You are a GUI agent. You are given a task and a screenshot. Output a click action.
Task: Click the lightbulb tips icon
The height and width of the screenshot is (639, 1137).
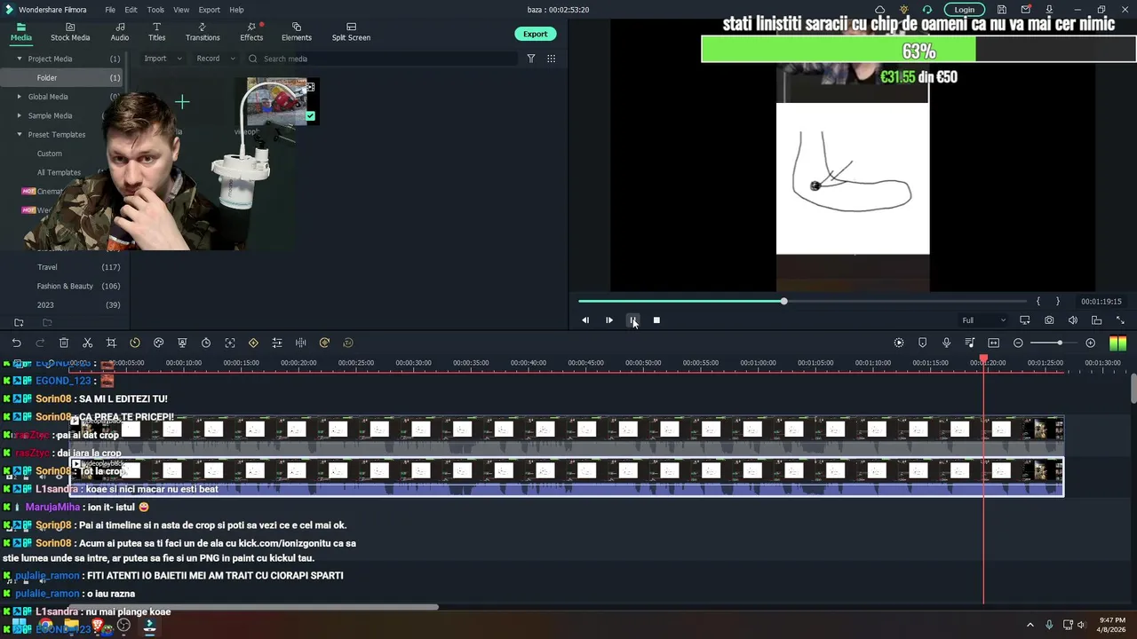coord(904,10)
